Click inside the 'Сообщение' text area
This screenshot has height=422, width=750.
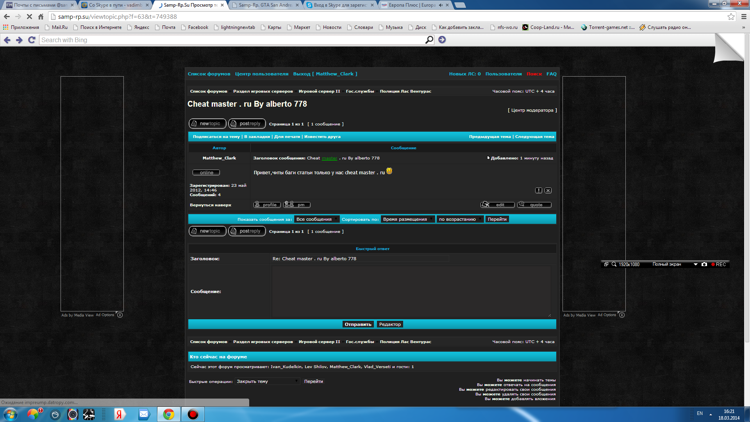tap(411, 291)
